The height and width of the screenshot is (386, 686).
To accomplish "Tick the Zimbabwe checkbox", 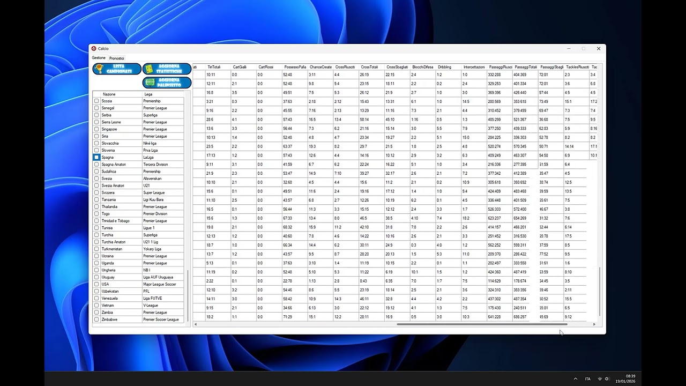I will [x=96, y=320].
